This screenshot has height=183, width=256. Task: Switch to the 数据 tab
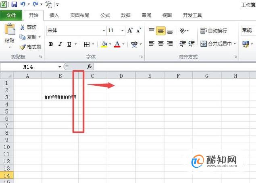click(125, 15)
